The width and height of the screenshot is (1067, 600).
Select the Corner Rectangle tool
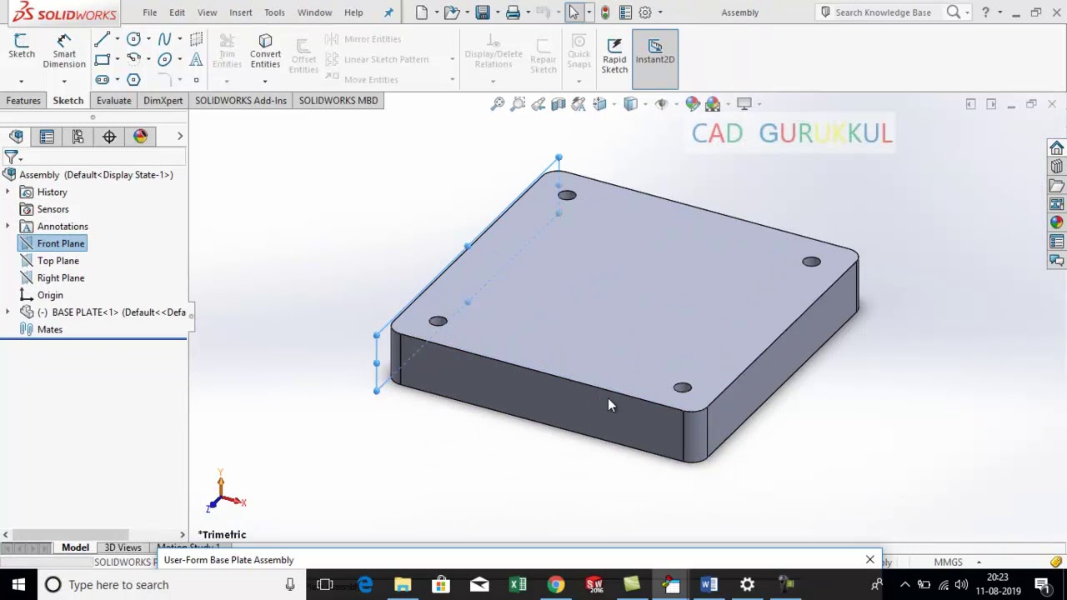[x=102, y=59]
